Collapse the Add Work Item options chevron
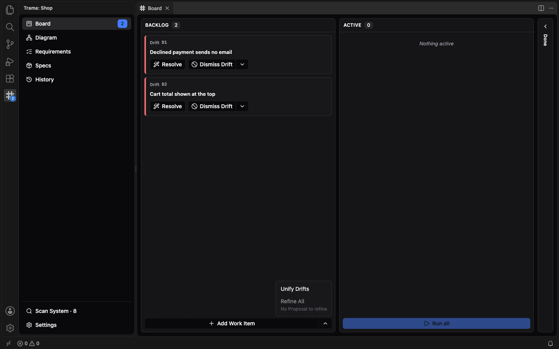Viewport: 559px width, 349px height. tap(325, 323)
